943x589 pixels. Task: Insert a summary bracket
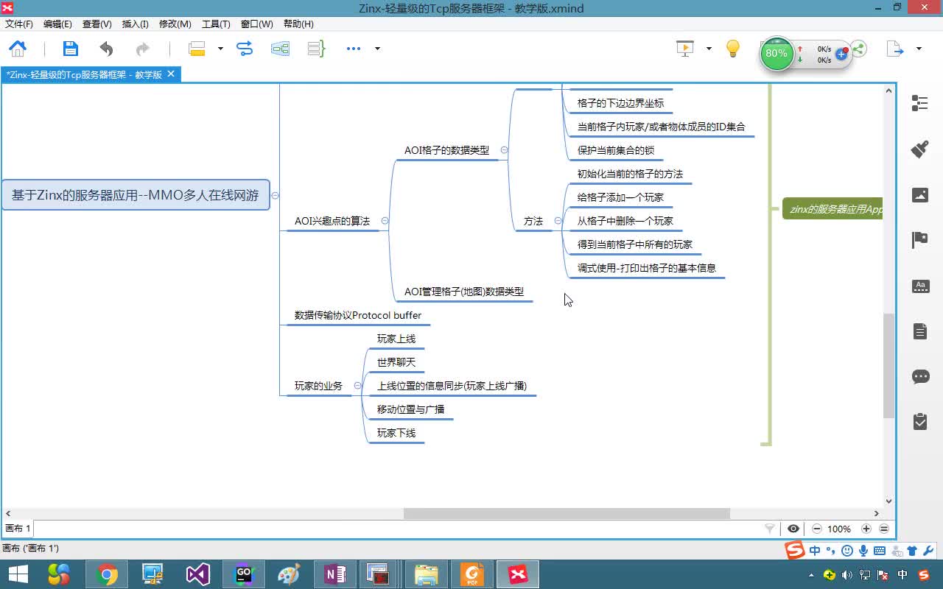tap(316, 49)
